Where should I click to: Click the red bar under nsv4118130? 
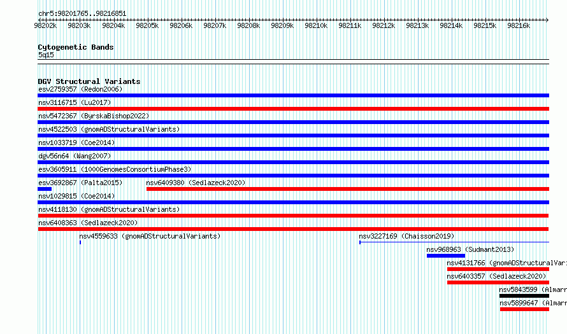(x=293, y=216)
